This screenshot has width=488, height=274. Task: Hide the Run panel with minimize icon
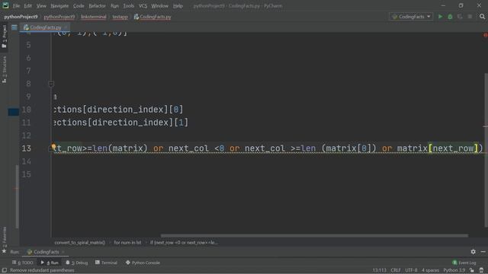(x=483, y=252)
